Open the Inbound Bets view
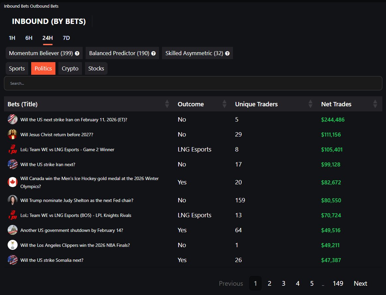The height and width of the screenshot is (295, 386). coord(17,6)
